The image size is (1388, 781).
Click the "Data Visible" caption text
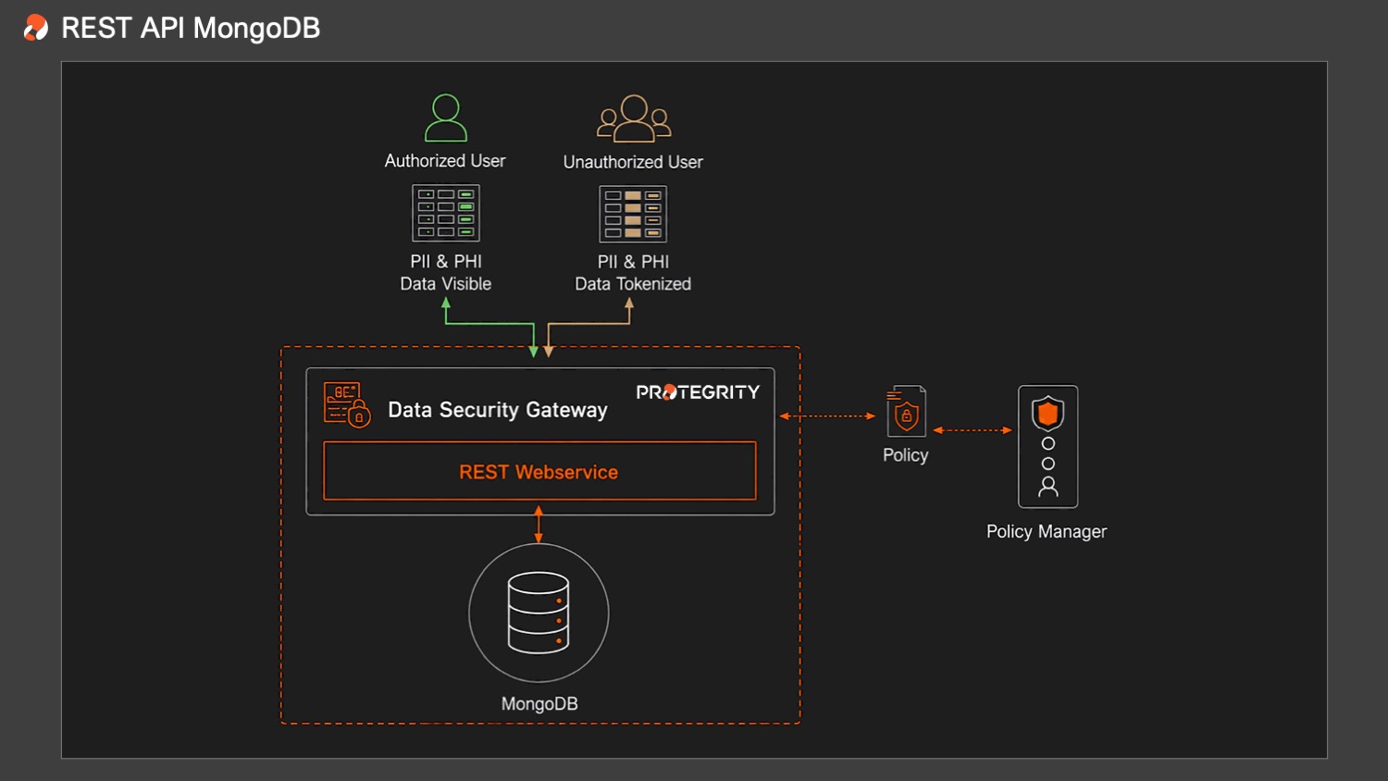click(446, 284)
